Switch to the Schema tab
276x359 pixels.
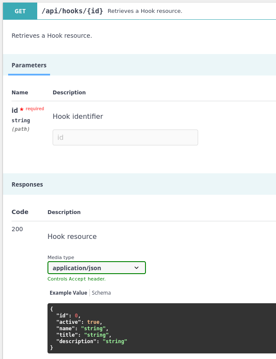[101, 293]
